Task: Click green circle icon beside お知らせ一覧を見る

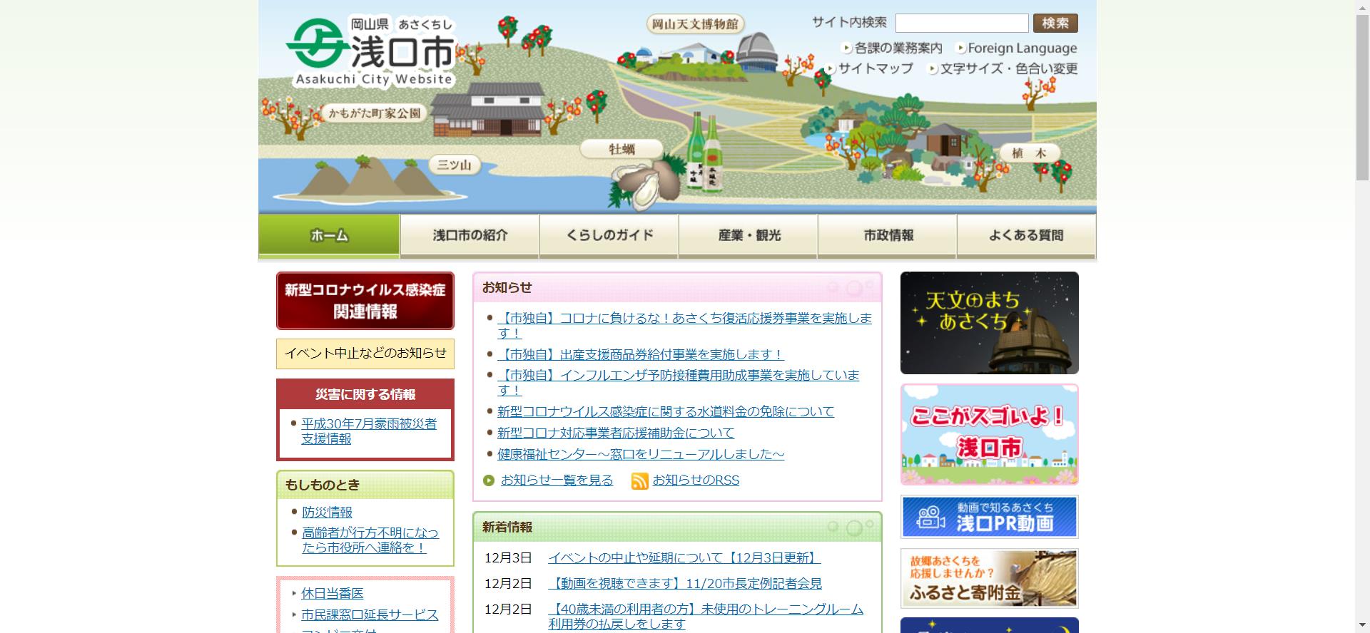Action: point(489,480)
